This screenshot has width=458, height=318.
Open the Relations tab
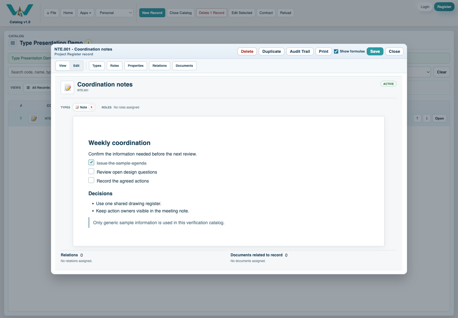pos(160,66)
